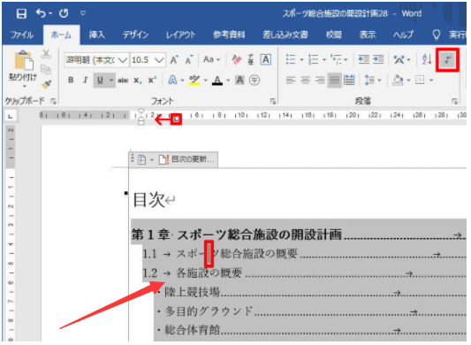
Task: Open the borders dropdown arrow
Action: pos(431,80)
